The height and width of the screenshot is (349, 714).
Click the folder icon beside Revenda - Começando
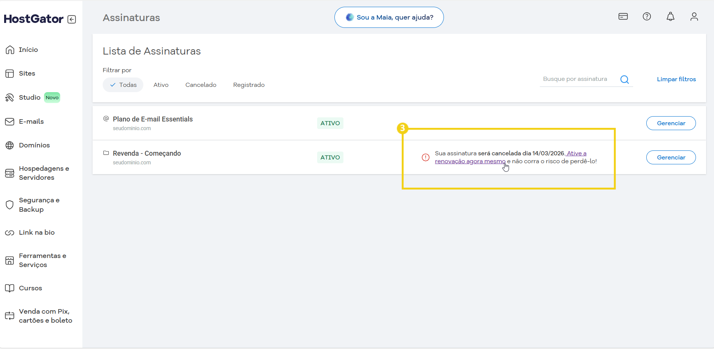coord(106,153)
